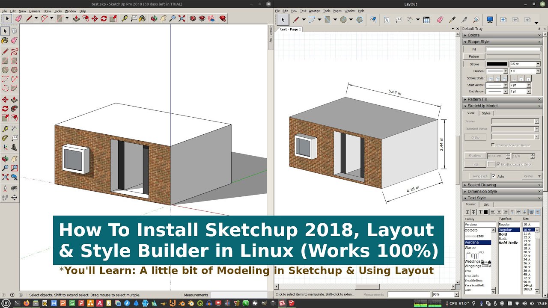This screenshot has width=548, height=308.
Task: Click the 'test - Page 1' document tab
Action: pyautogui.click(x=291, y=30)
